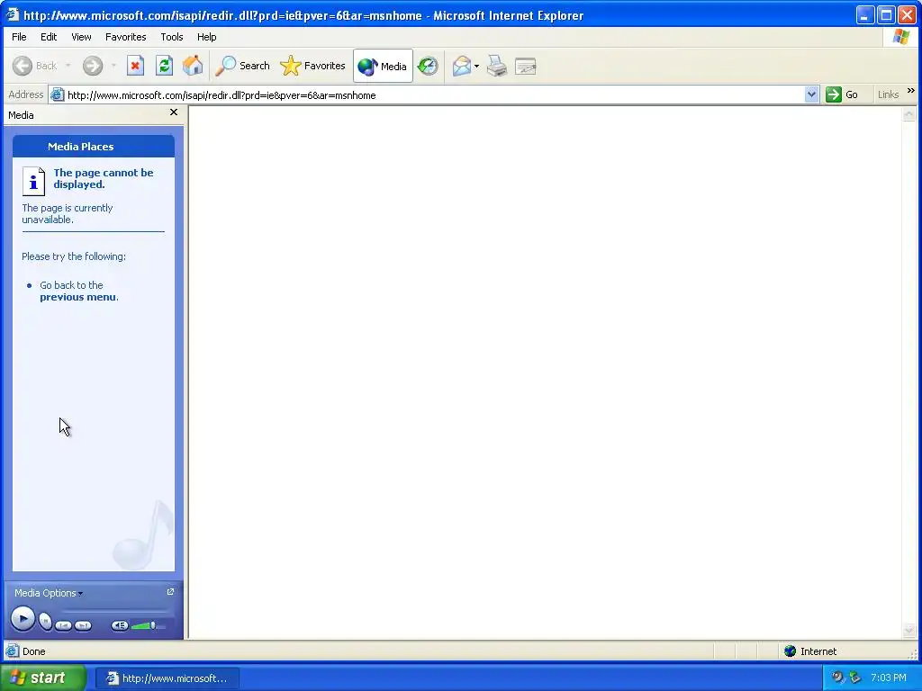This screenshot has height=691, width=922.
Task: Click the Forward navigation arrow
Action: point(93,66)
